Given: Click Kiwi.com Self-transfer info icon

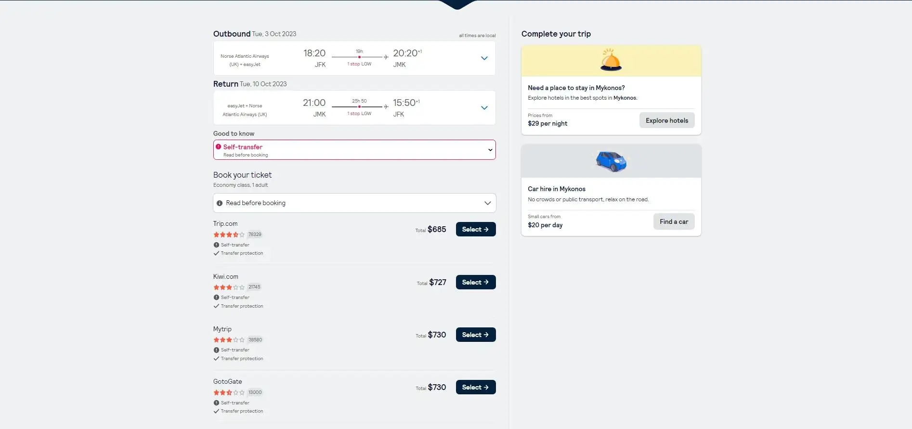Looking at the screenshot, I should [x=216, y=298].
